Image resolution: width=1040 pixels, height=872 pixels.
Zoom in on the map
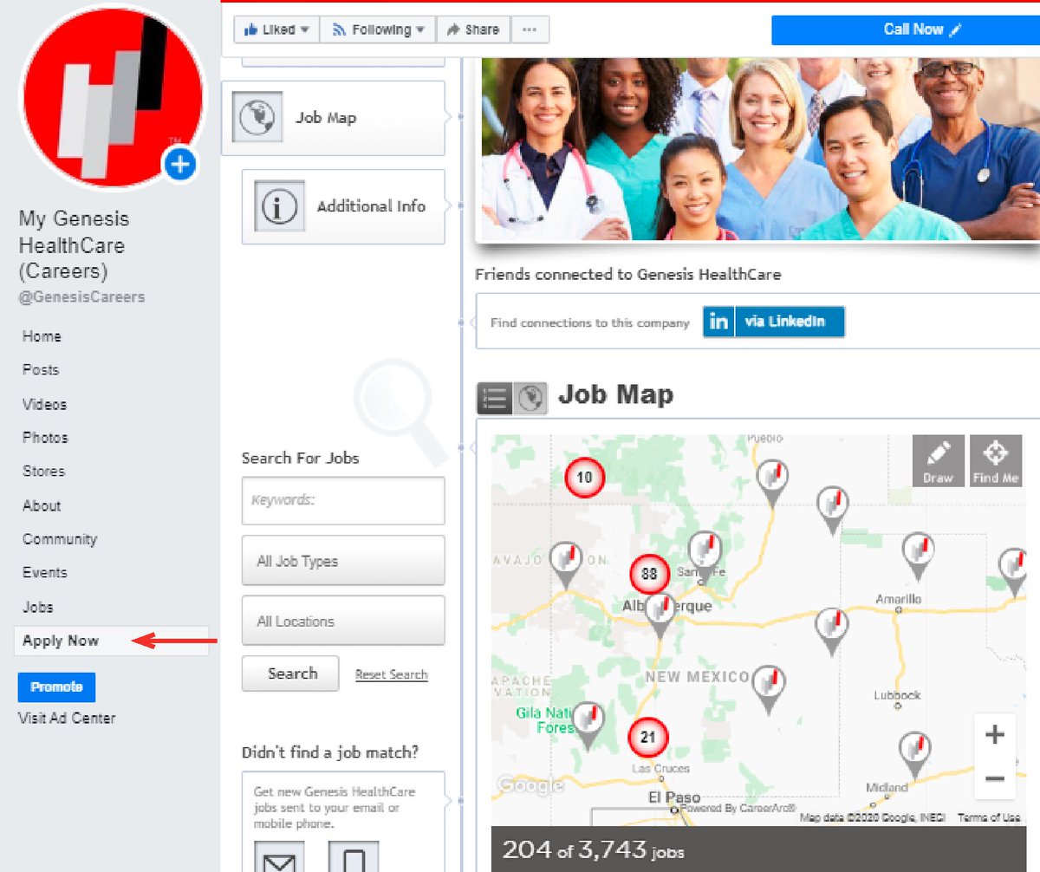point(995,735)
